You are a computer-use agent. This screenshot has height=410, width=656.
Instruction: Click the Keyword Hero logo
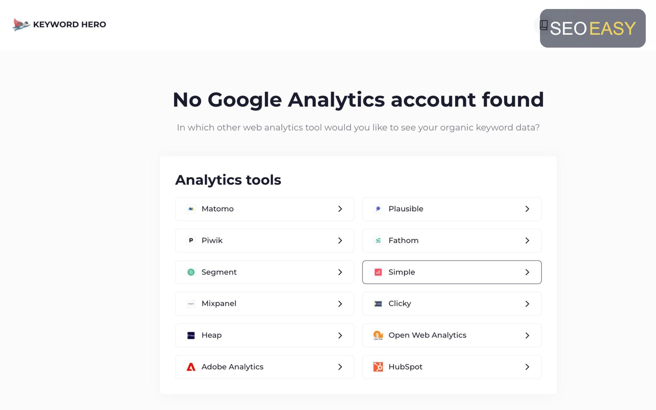21,25
